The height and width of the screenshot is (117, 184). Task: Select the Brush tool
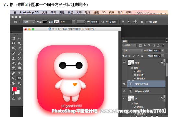click(x=19, y=53)
